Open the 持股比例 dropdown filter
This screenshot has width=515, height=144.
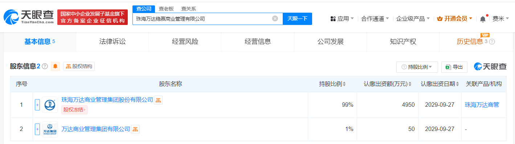(417, 67)
